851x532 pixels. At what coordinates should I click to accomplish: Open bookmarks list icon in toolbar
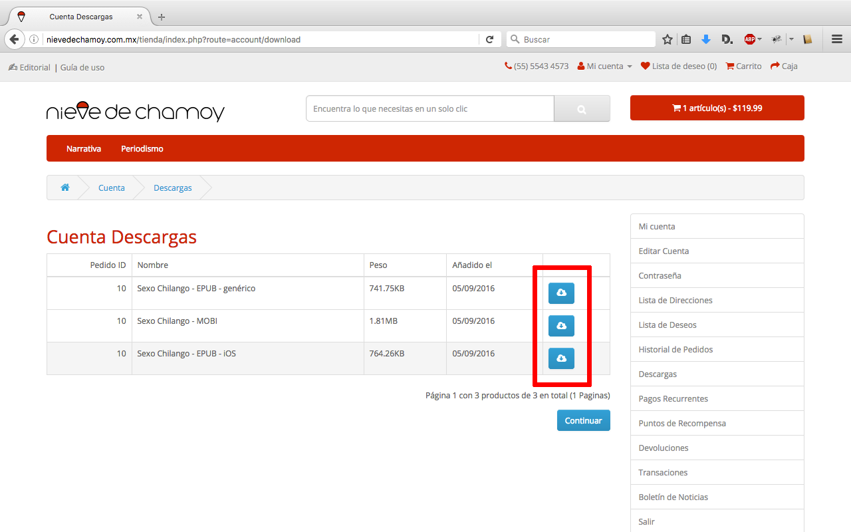(x=687, y=39)
